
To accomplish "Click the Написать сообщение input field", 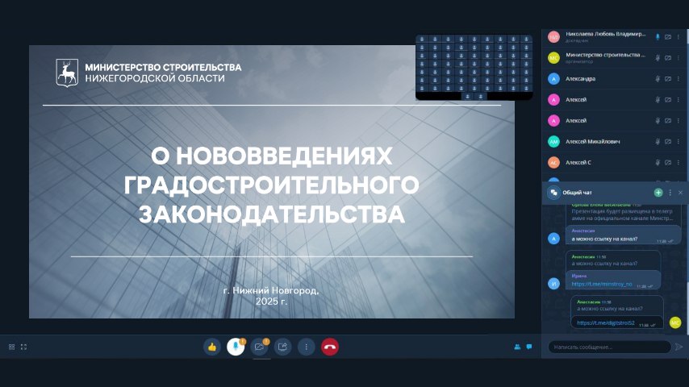I will (608, 347).
